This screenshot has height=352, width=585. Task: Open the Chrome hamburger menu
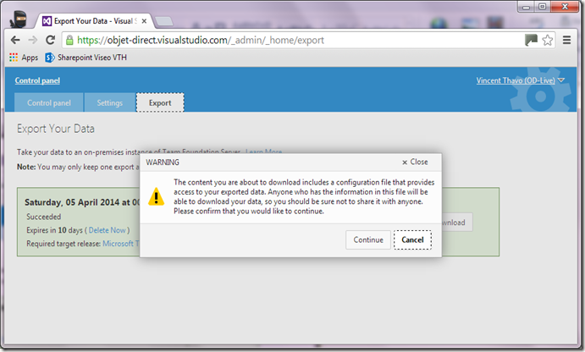coord(566,40)
